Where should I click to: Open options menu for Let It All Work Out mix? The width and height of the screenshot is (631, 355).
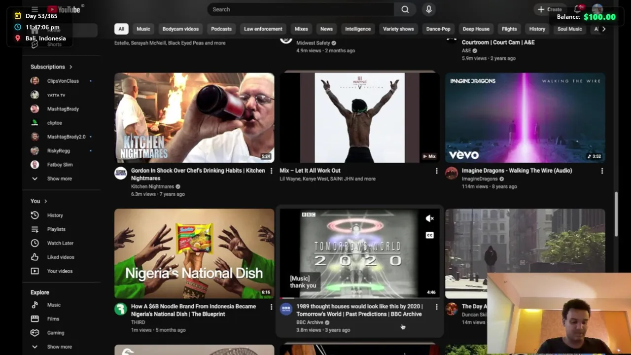[436, 171]
